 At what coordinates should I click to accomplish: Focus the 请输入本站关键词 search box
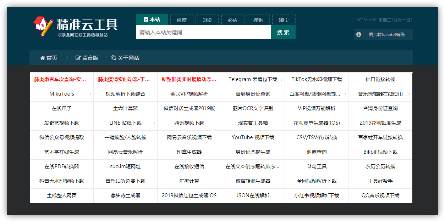pyautogui.click(x=203, y=32)
